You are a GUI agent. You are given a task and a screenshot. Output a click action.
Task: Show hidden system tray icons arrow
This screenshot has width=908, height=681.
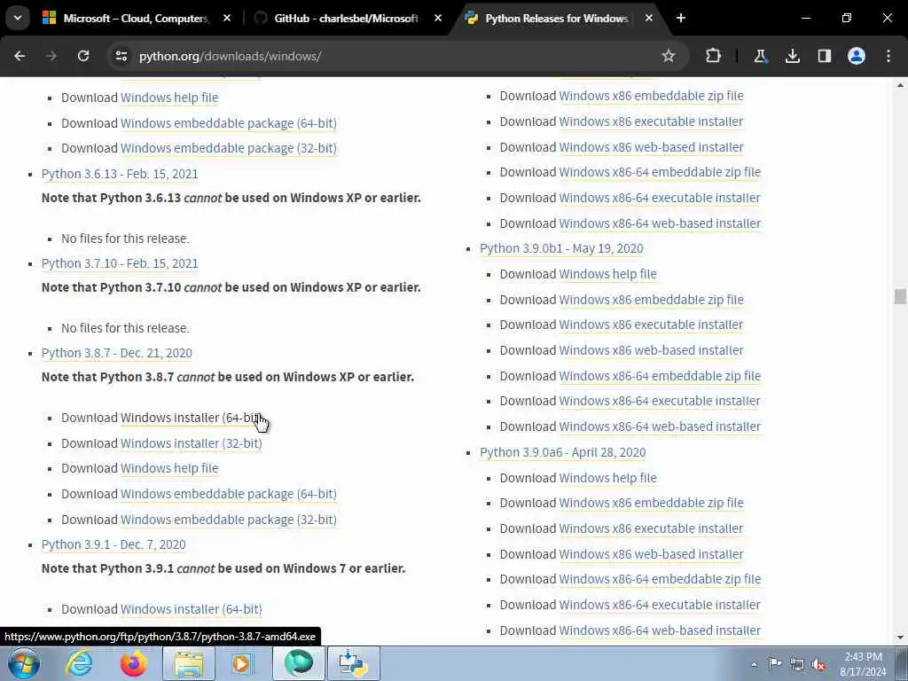[x=754, y=664]
